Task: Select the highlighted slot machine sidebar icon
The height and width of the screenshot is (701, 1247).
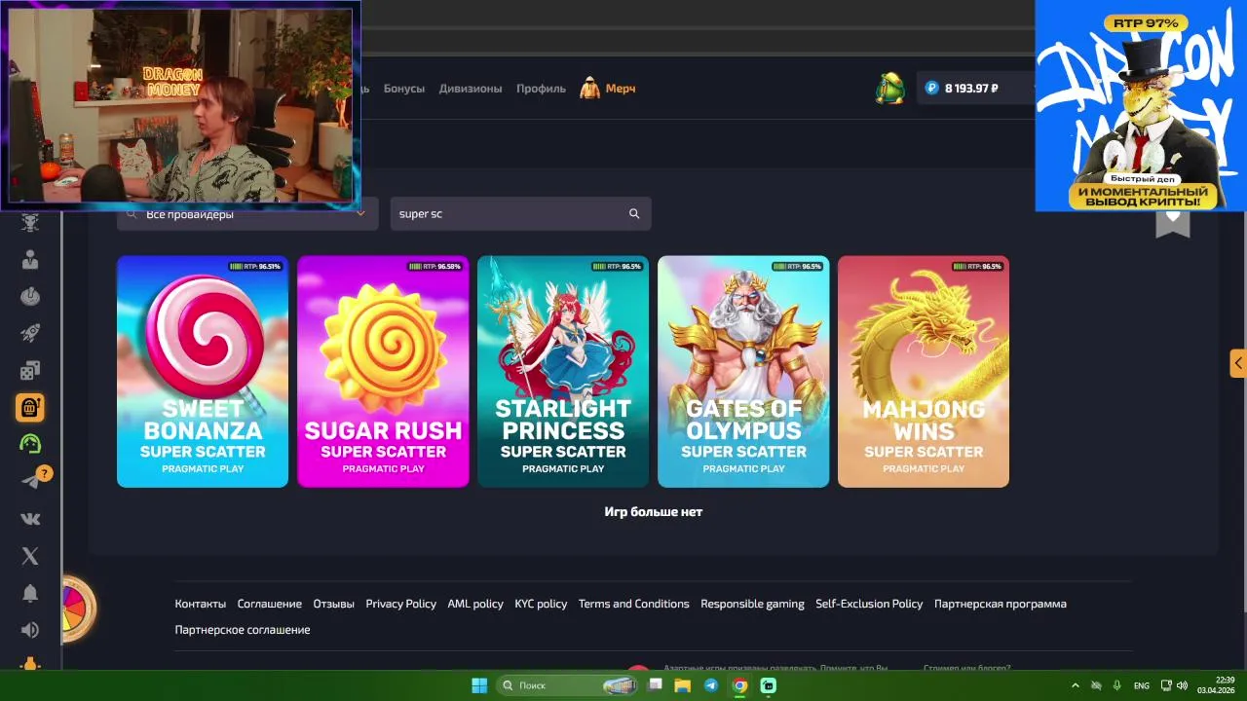Action: click(30, 407)
